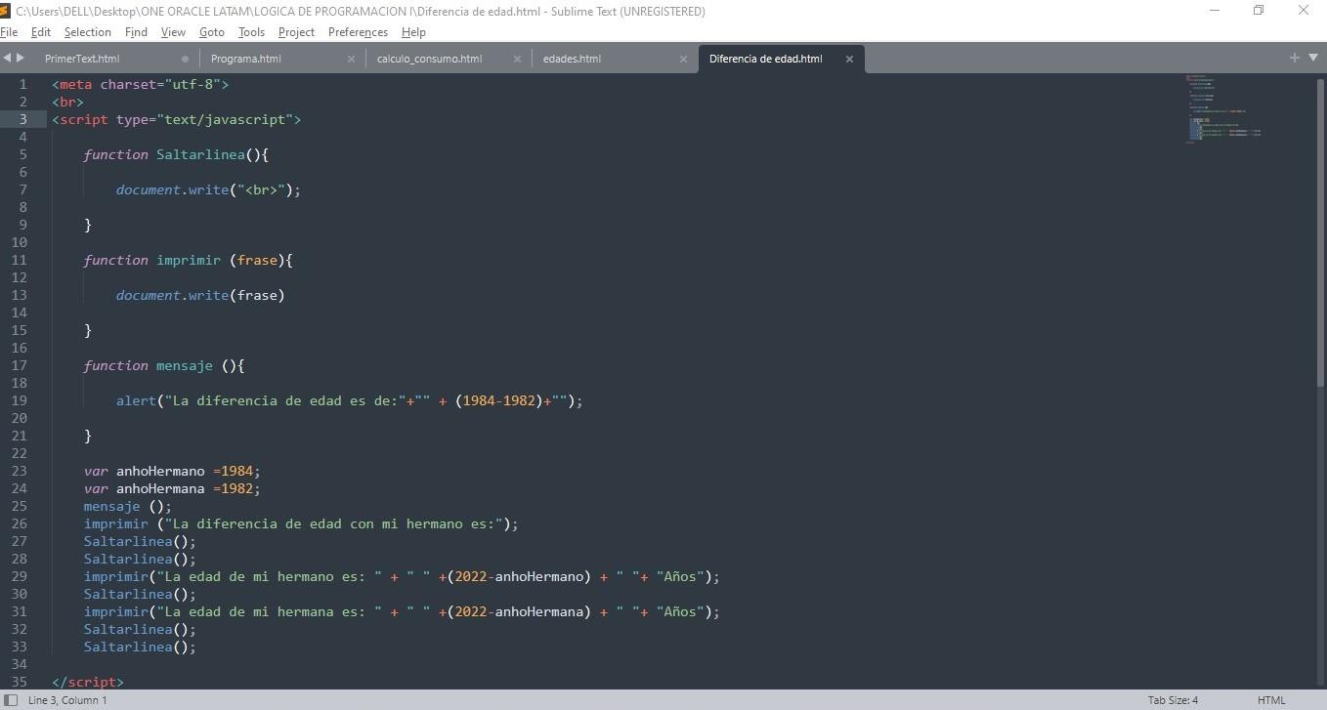Click the hermana edad line 31
The height and width of the screenshot is (710, 1327).
[402, 611]
